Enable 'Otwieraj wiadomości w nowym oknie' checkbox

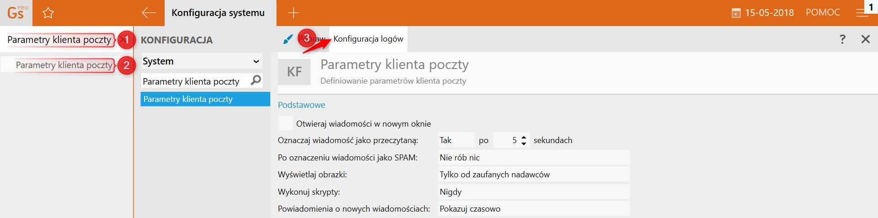coord(286,123)
